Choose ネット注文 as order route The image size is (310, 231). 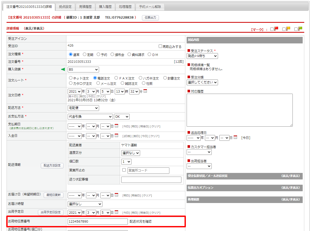[x=71, y=78]
